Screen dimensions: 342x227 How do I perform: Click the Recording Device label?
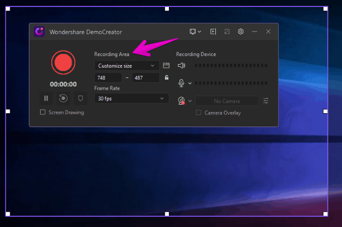point(196,54)
